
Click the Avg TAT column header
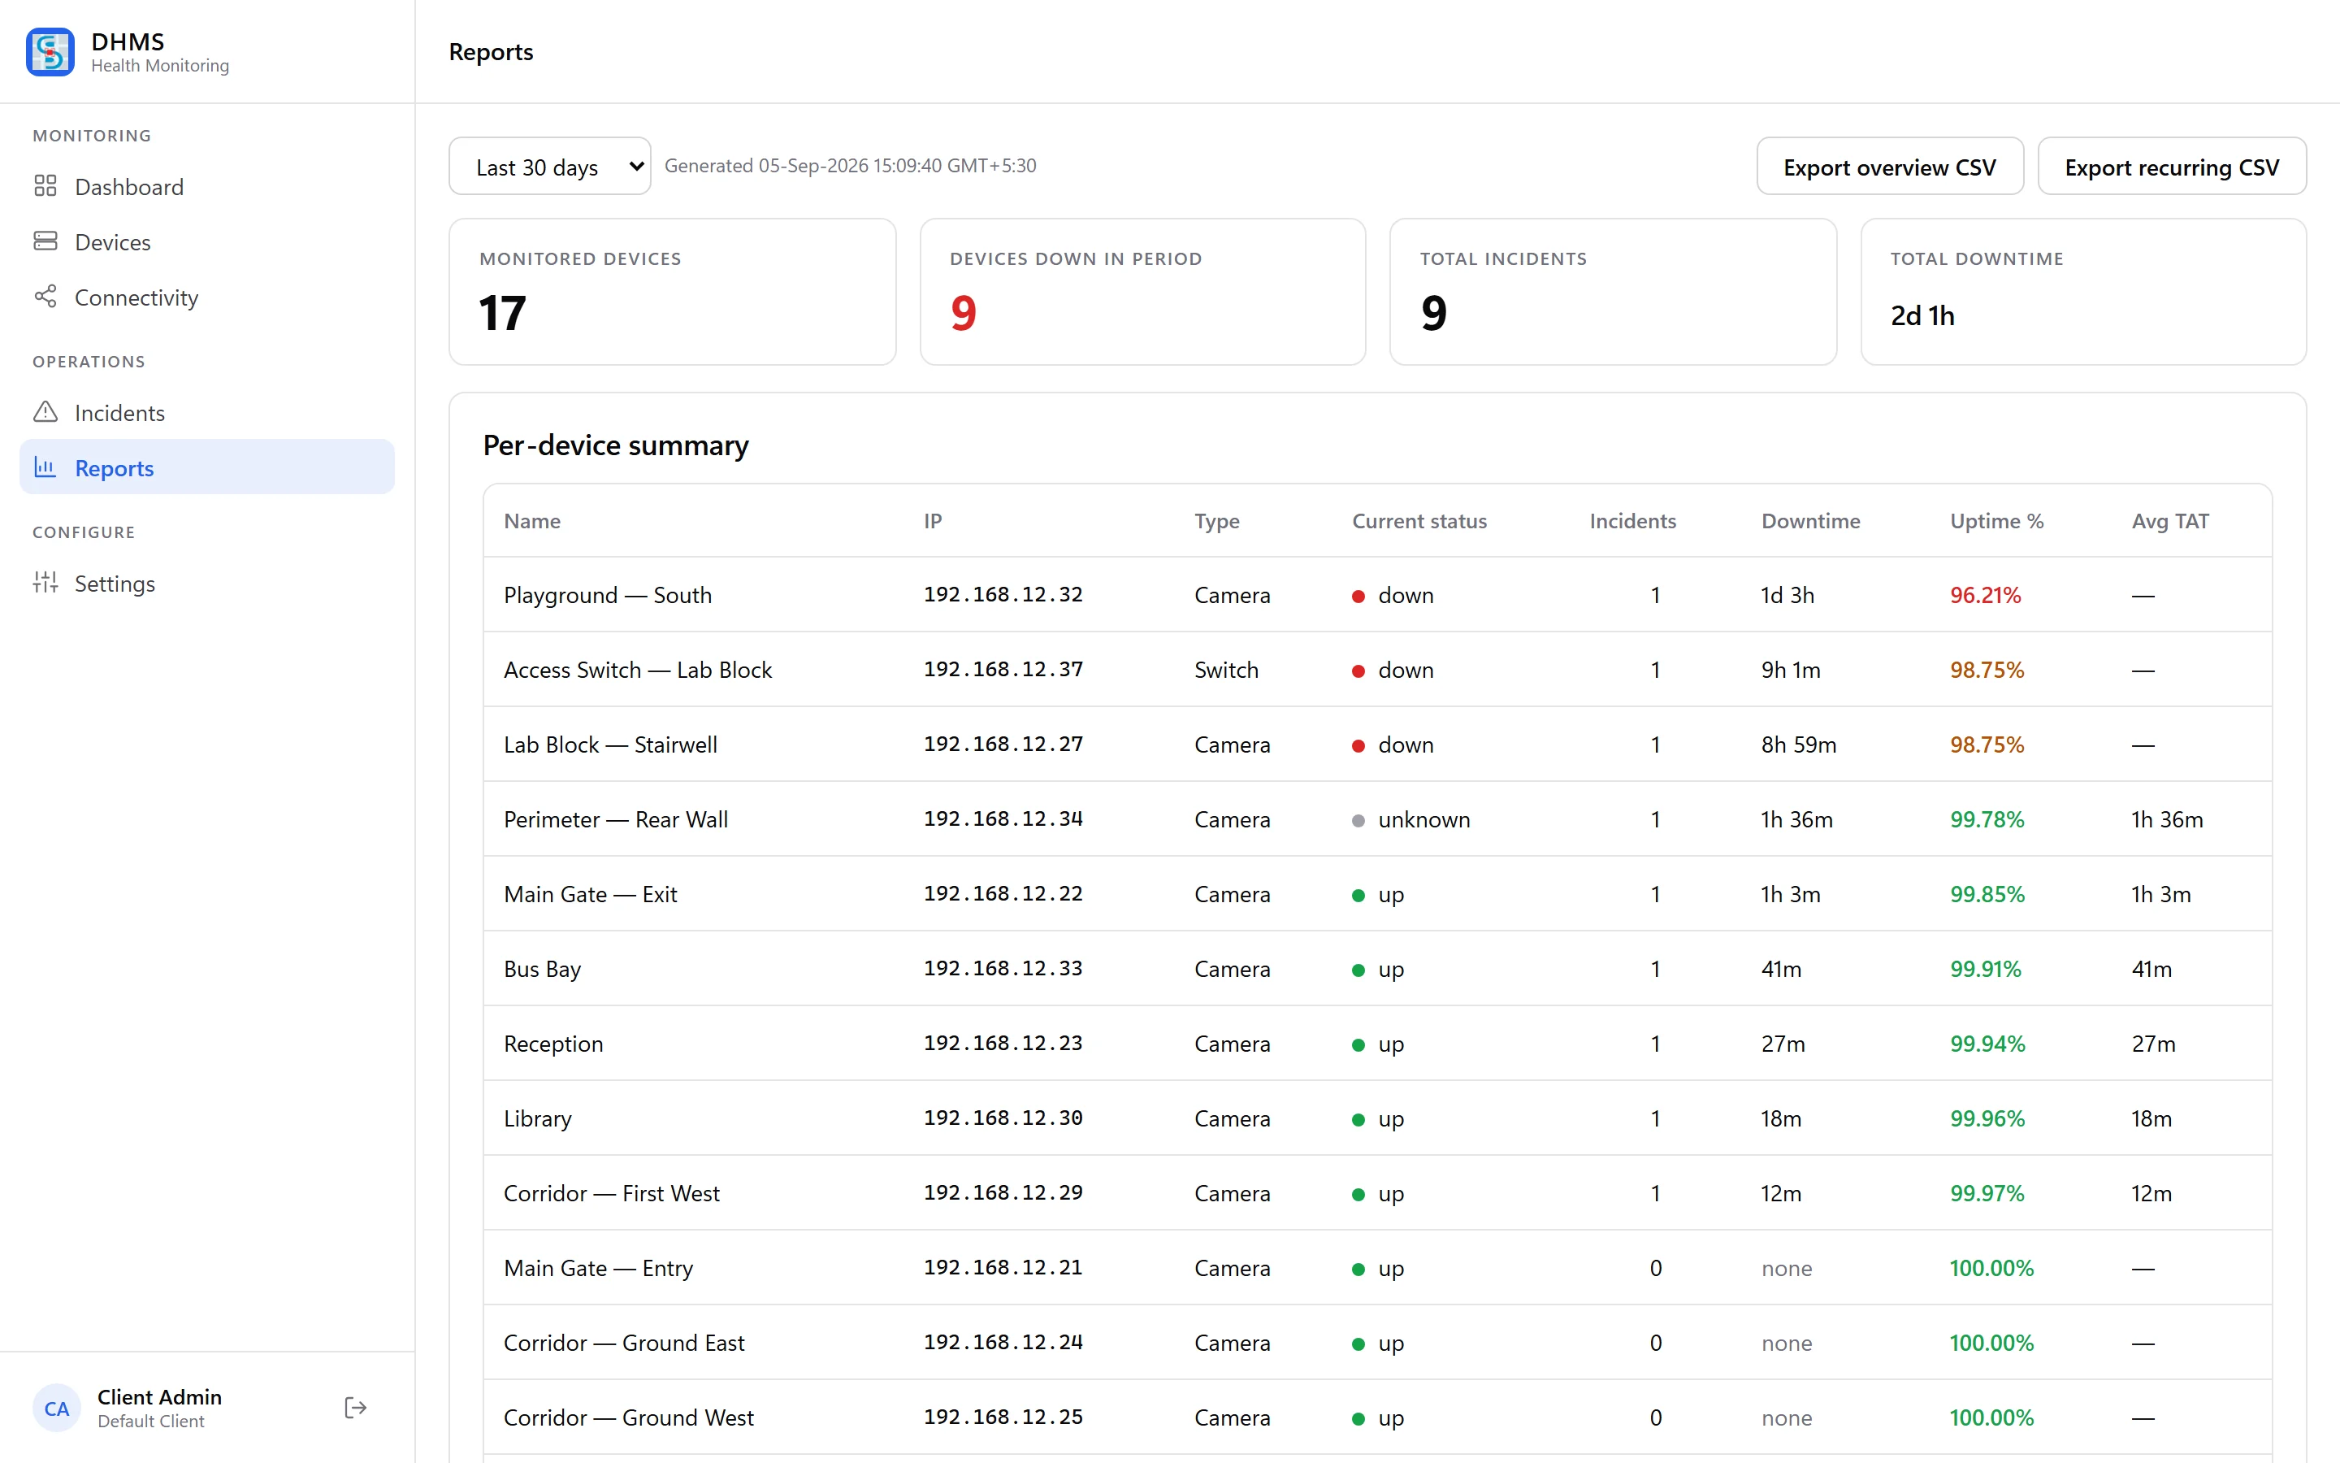tap(2170, 520)
